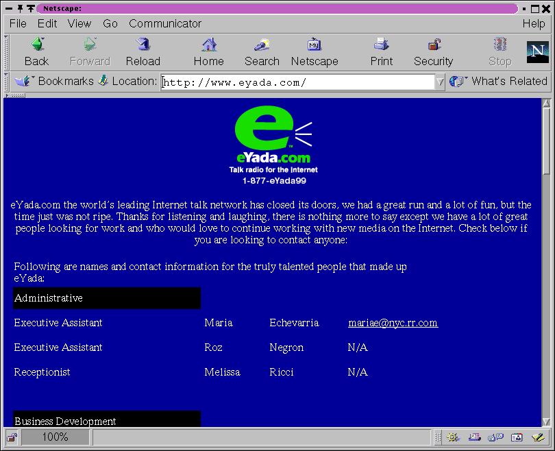Open the Communicator menu
555x451 pixels.
tap(165, 24)
